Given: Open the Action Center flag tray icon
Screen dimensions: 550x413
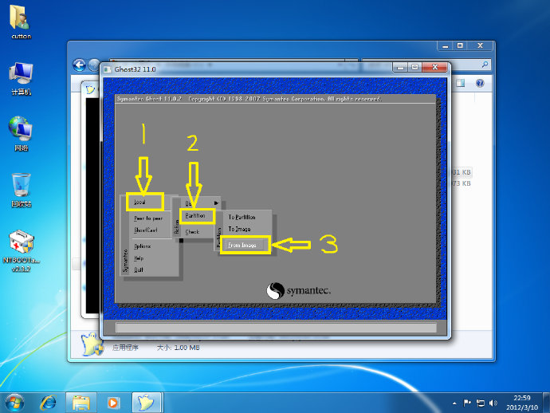Looking at the screenshot, I should coord(467,403).
